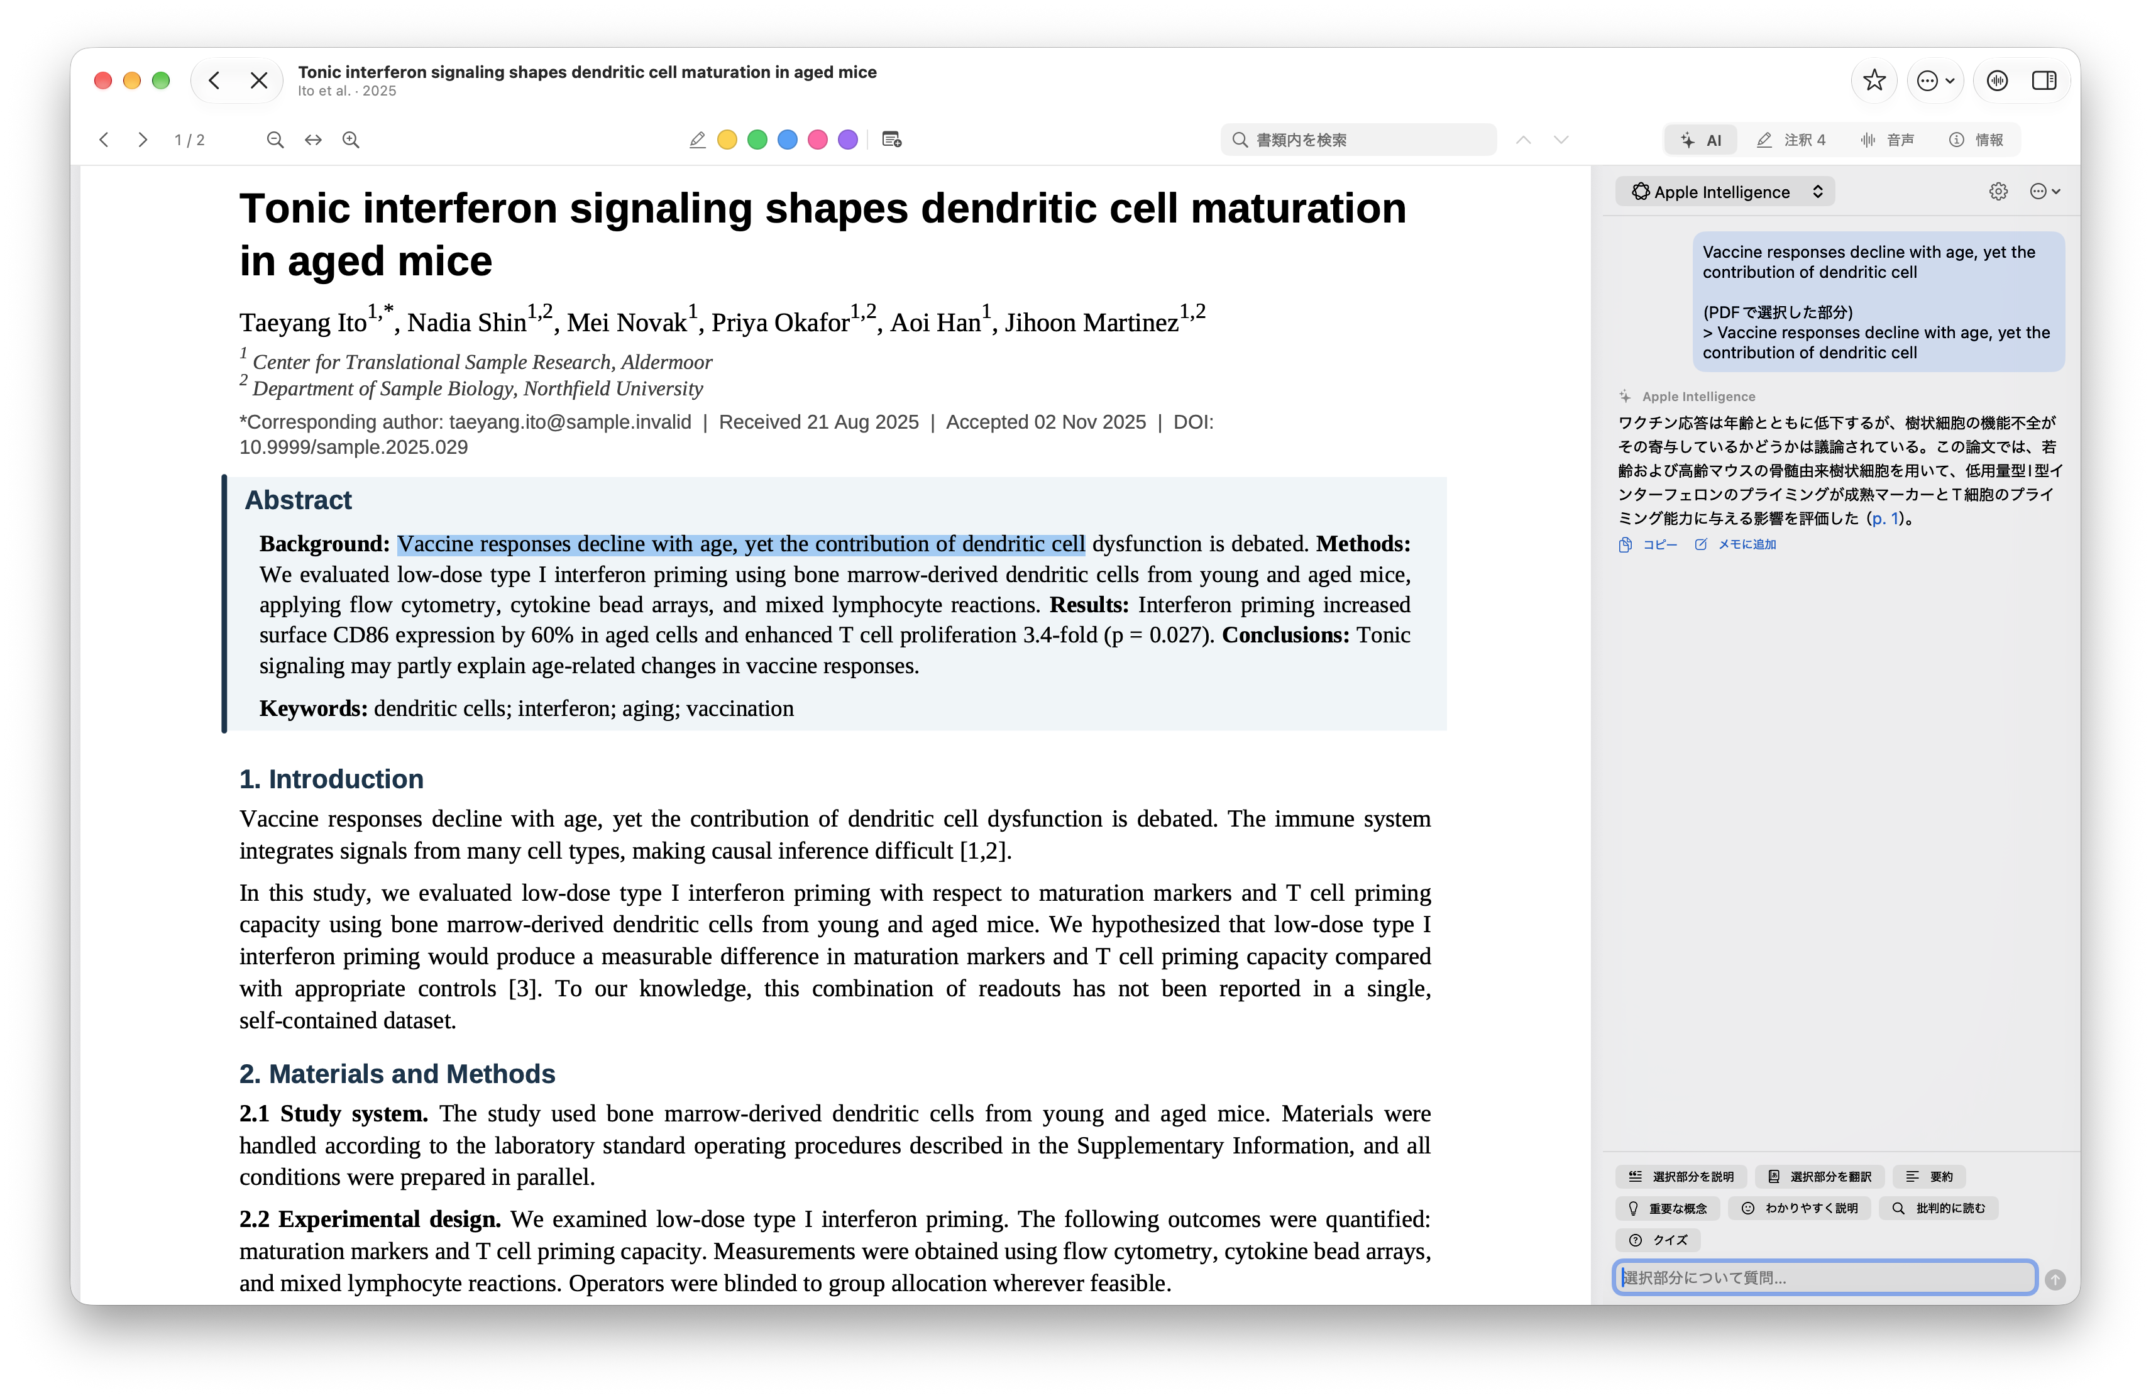This screenshot has width=2151, height=1398.
Task: Click 選択部分を説明 suggestion
Action: click(x=1681, y=1177)
